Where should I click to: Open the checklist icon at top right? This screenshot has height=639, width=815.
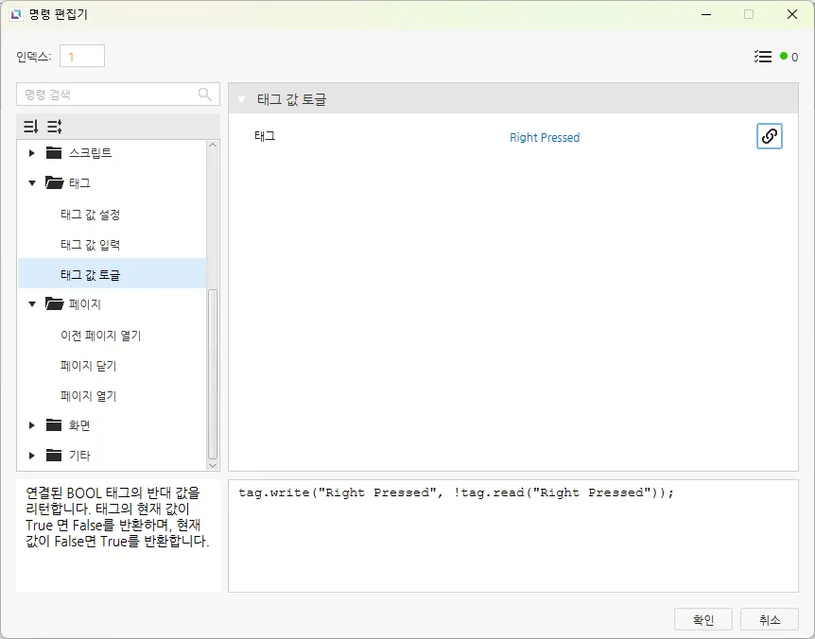tap(763, 57)
